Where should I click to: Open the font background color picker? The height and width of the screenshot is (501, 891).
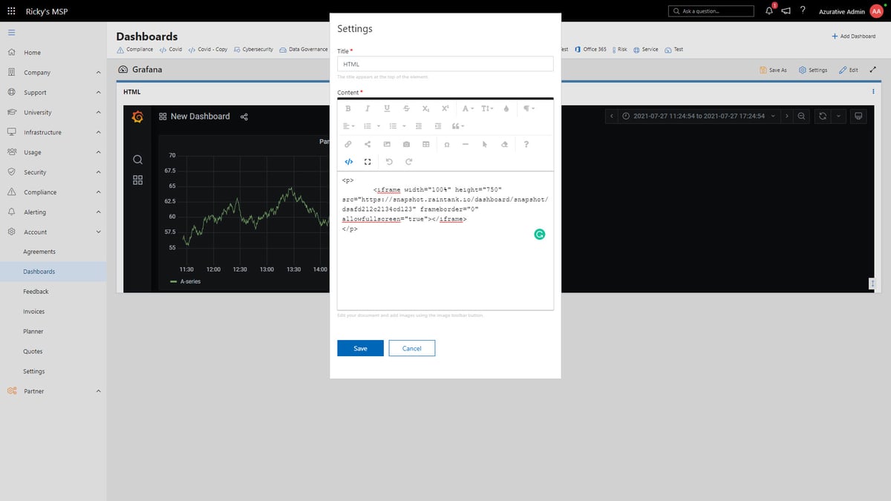click(x=506, y=108)
